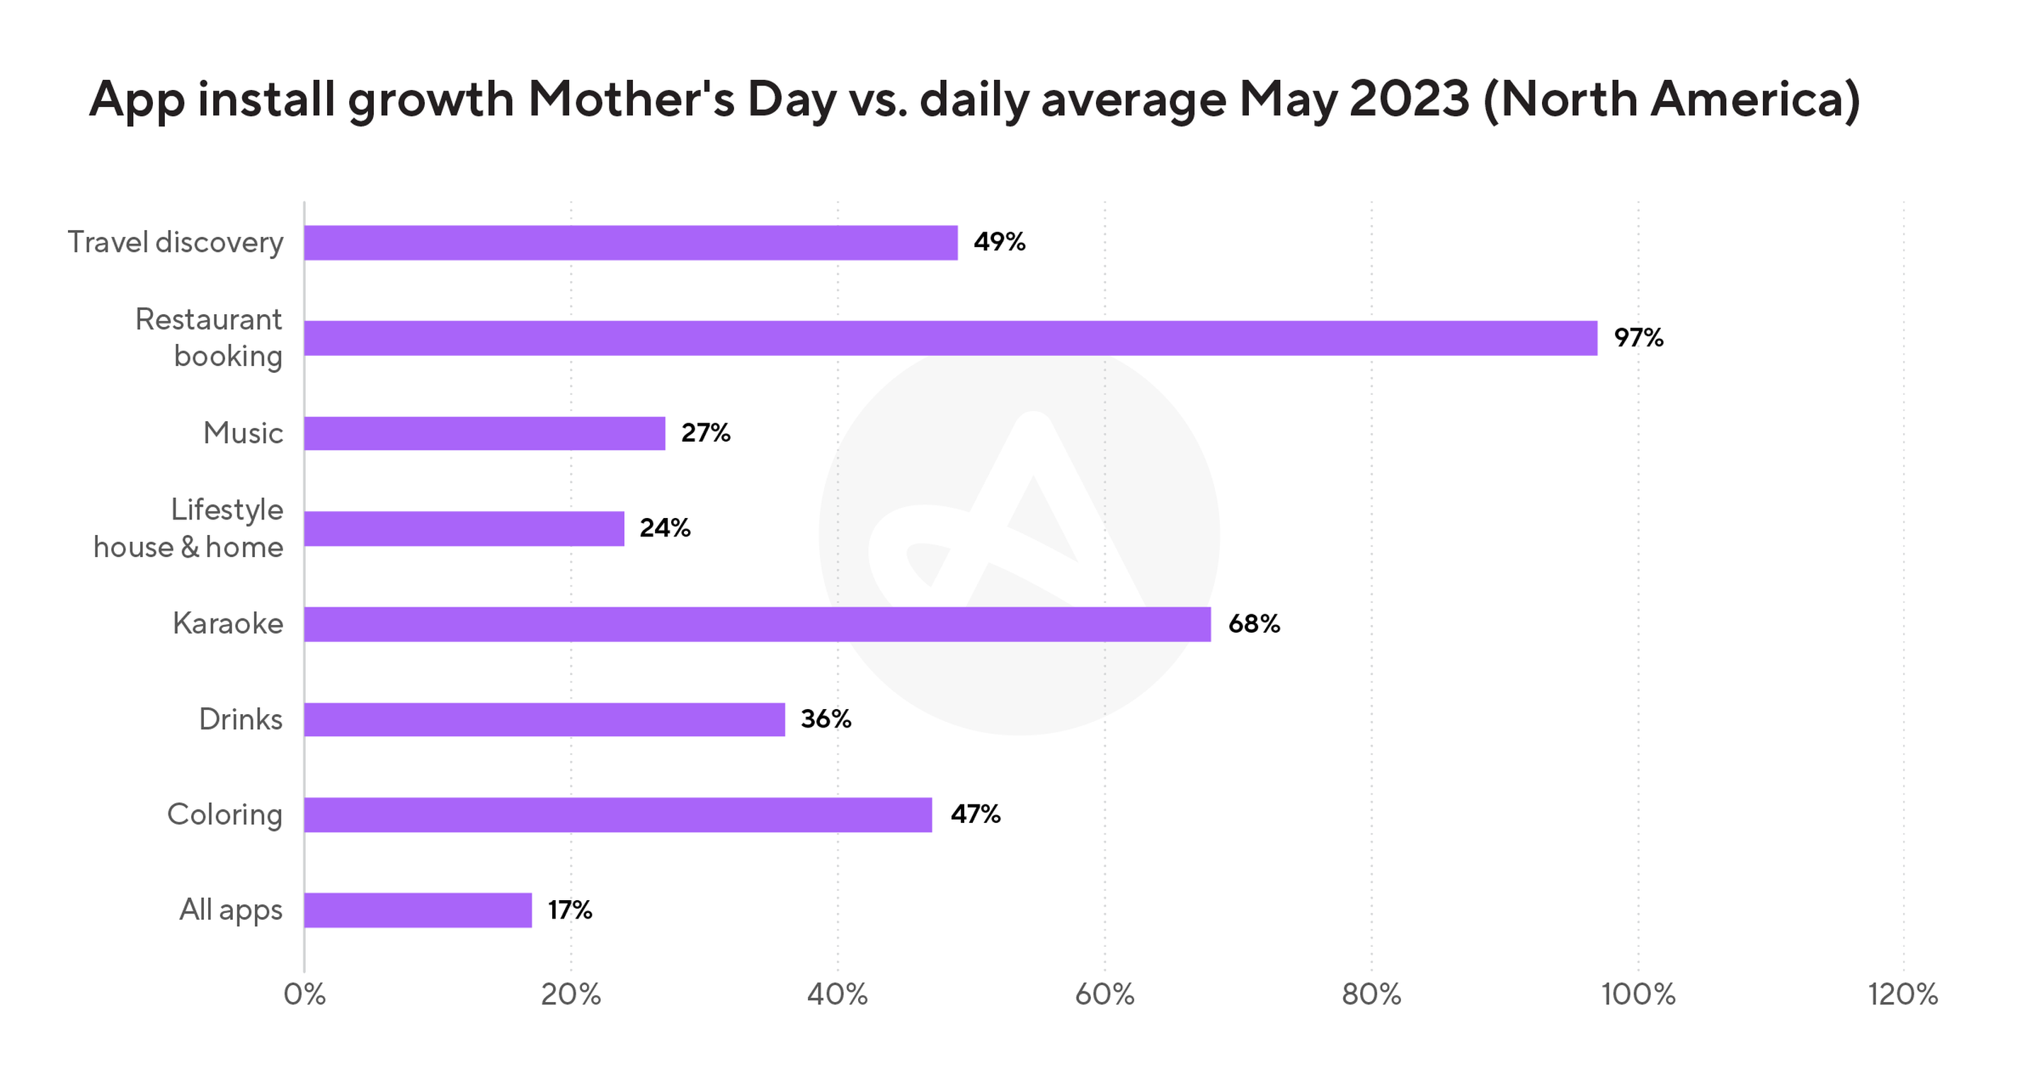
Task: Click the 120% axis tick label
Action: point(1903,994)
